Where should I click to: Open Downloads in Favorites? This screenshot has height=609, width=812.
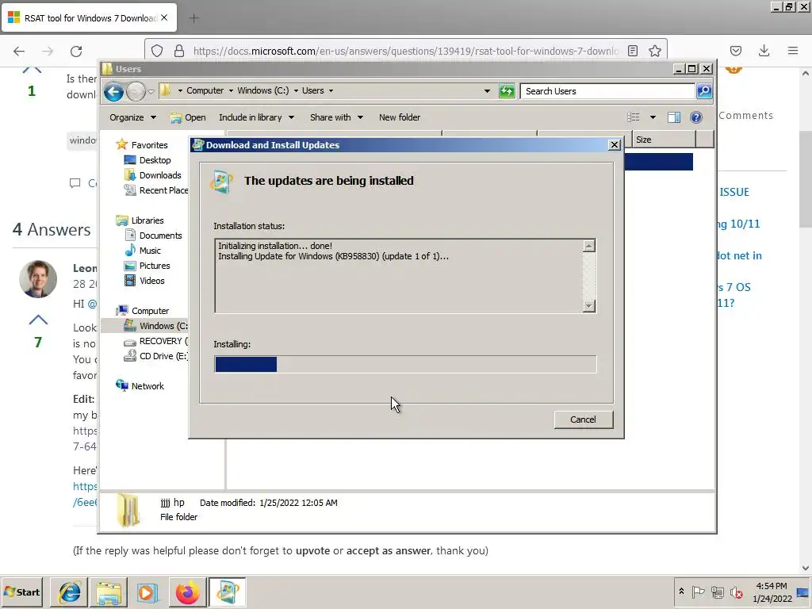160,175
